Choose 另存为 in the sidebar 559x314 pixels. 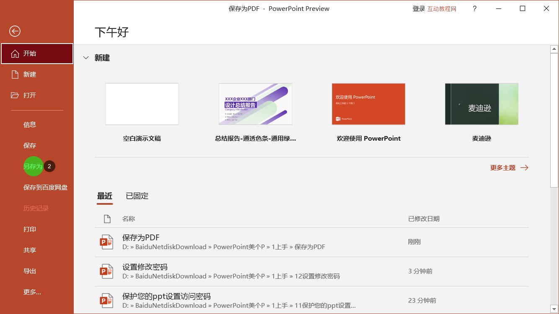click(x=33, y=166)
